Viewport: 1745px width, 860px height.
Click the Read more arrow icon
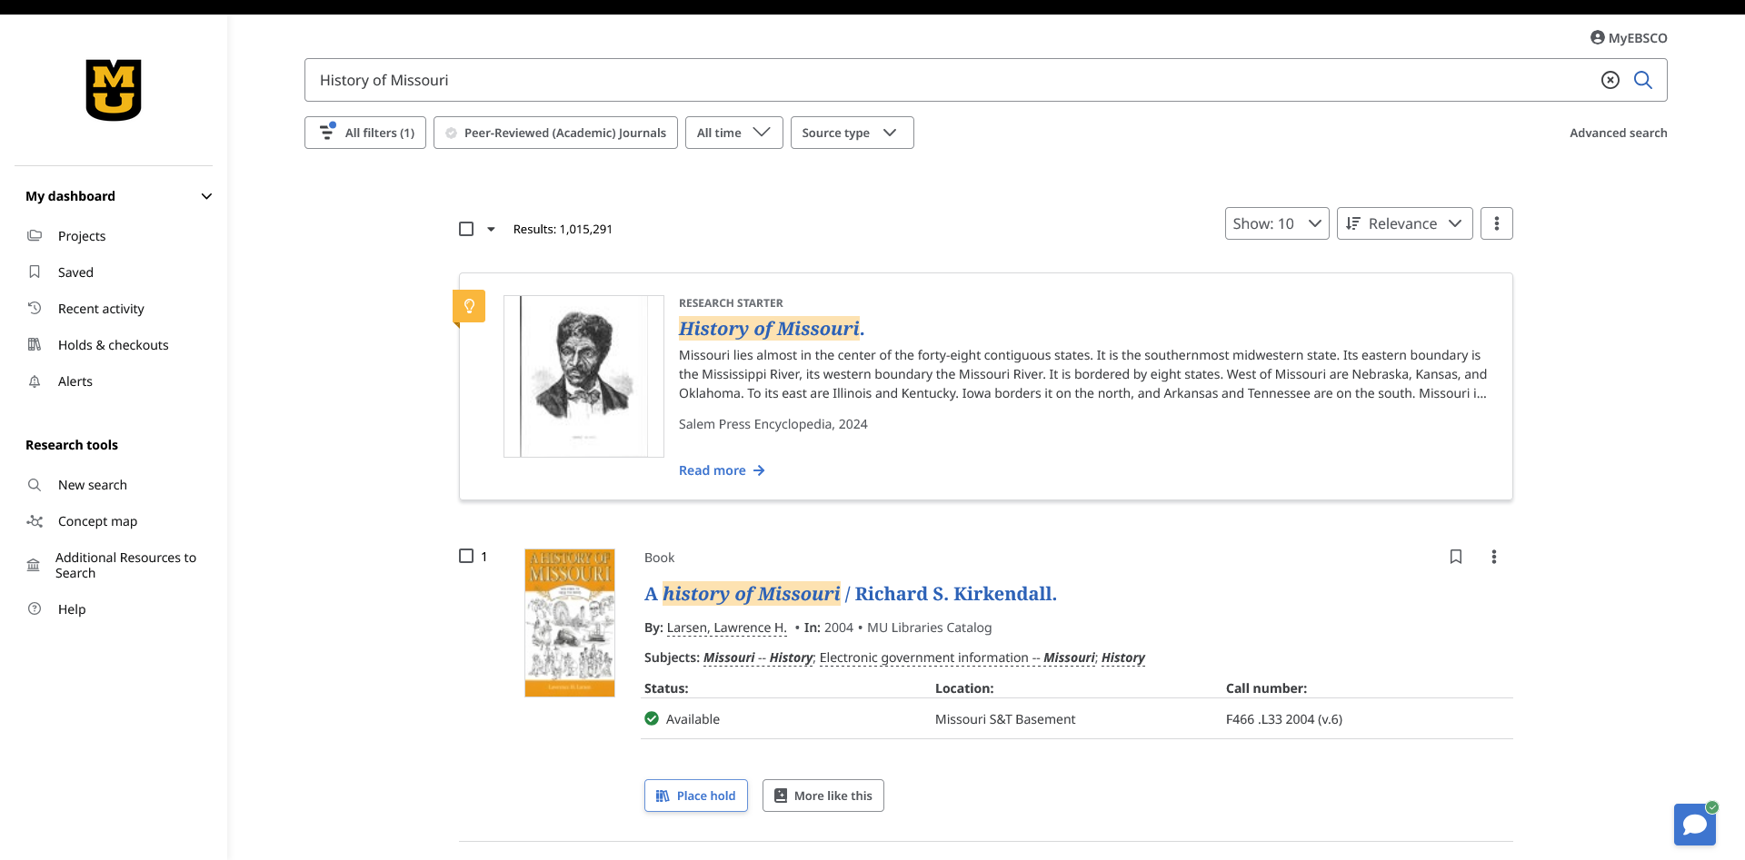click(759, 470)
